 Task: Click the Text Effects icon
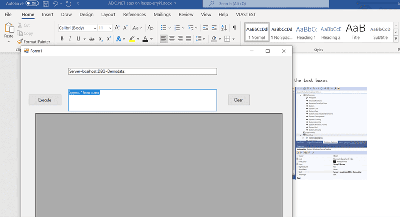119,38
